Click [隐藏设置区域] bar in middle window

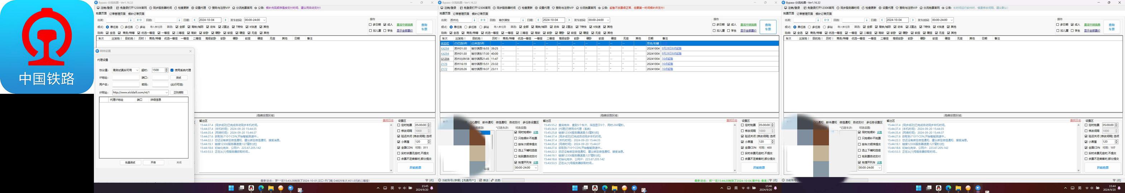coord(609,115)
